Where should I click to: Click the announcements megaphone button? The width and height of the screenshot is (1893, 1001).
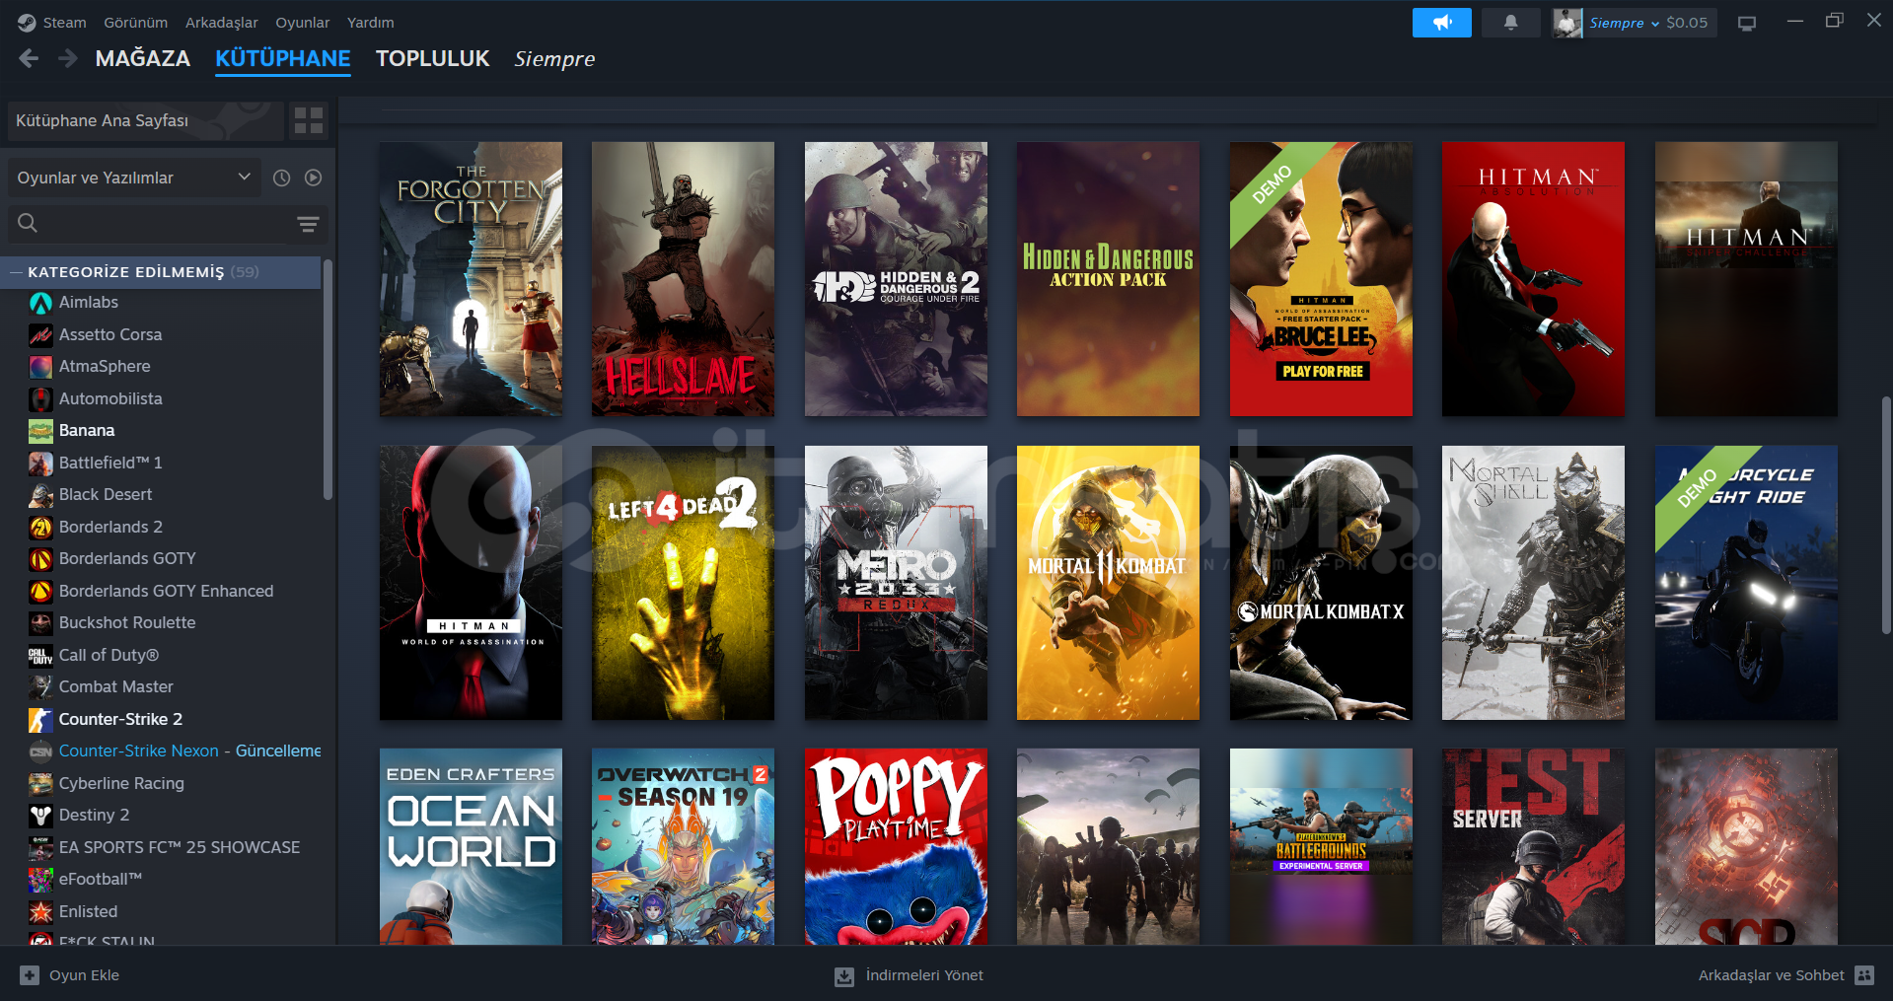[x=1441, y=23]
